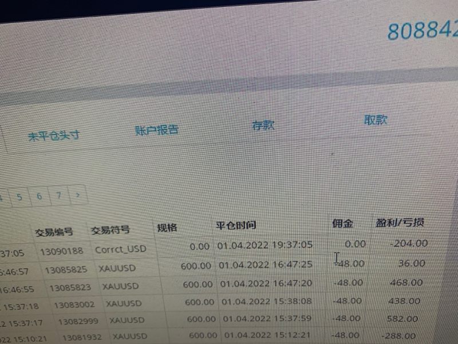Screen dimensions: 458x344
Task: Click the 36.00 profit value
Action: click(412, 263)
